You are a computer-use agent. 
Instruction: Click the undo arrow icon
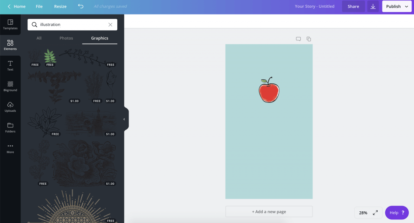81,6
